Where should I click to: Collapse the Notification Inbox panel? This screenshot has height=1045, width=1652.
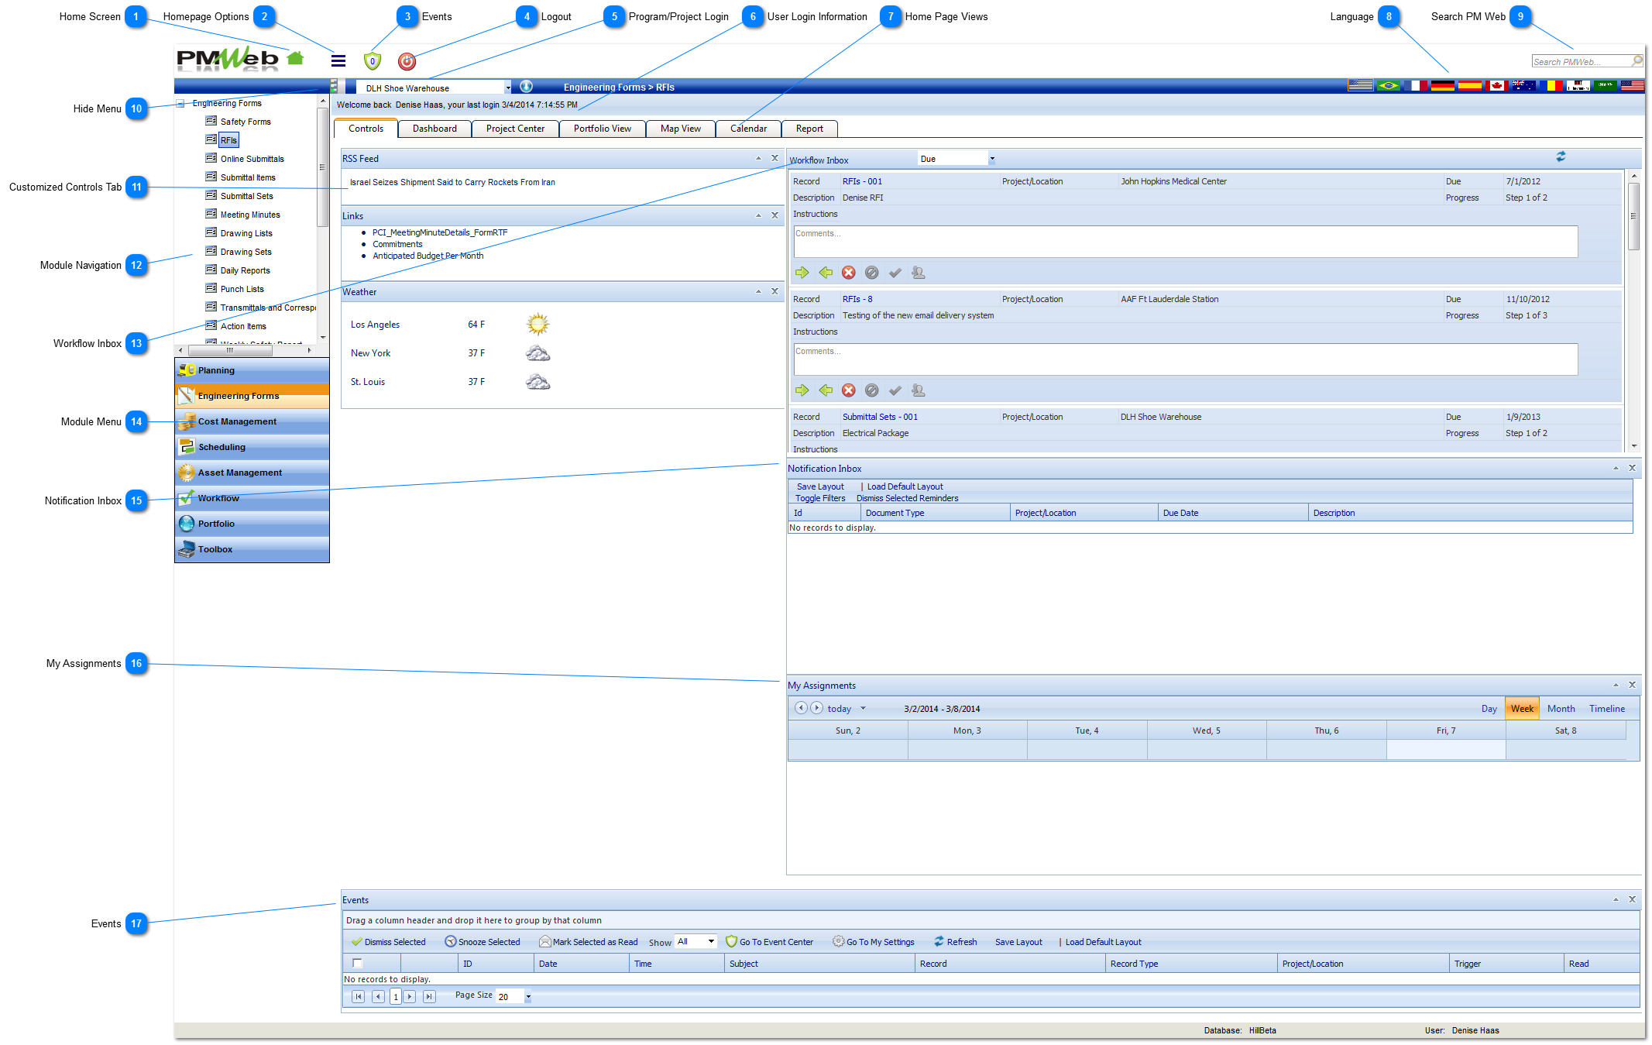tap(1616, 468)
